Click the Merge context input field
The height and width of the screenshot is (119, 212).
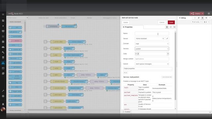152,59
